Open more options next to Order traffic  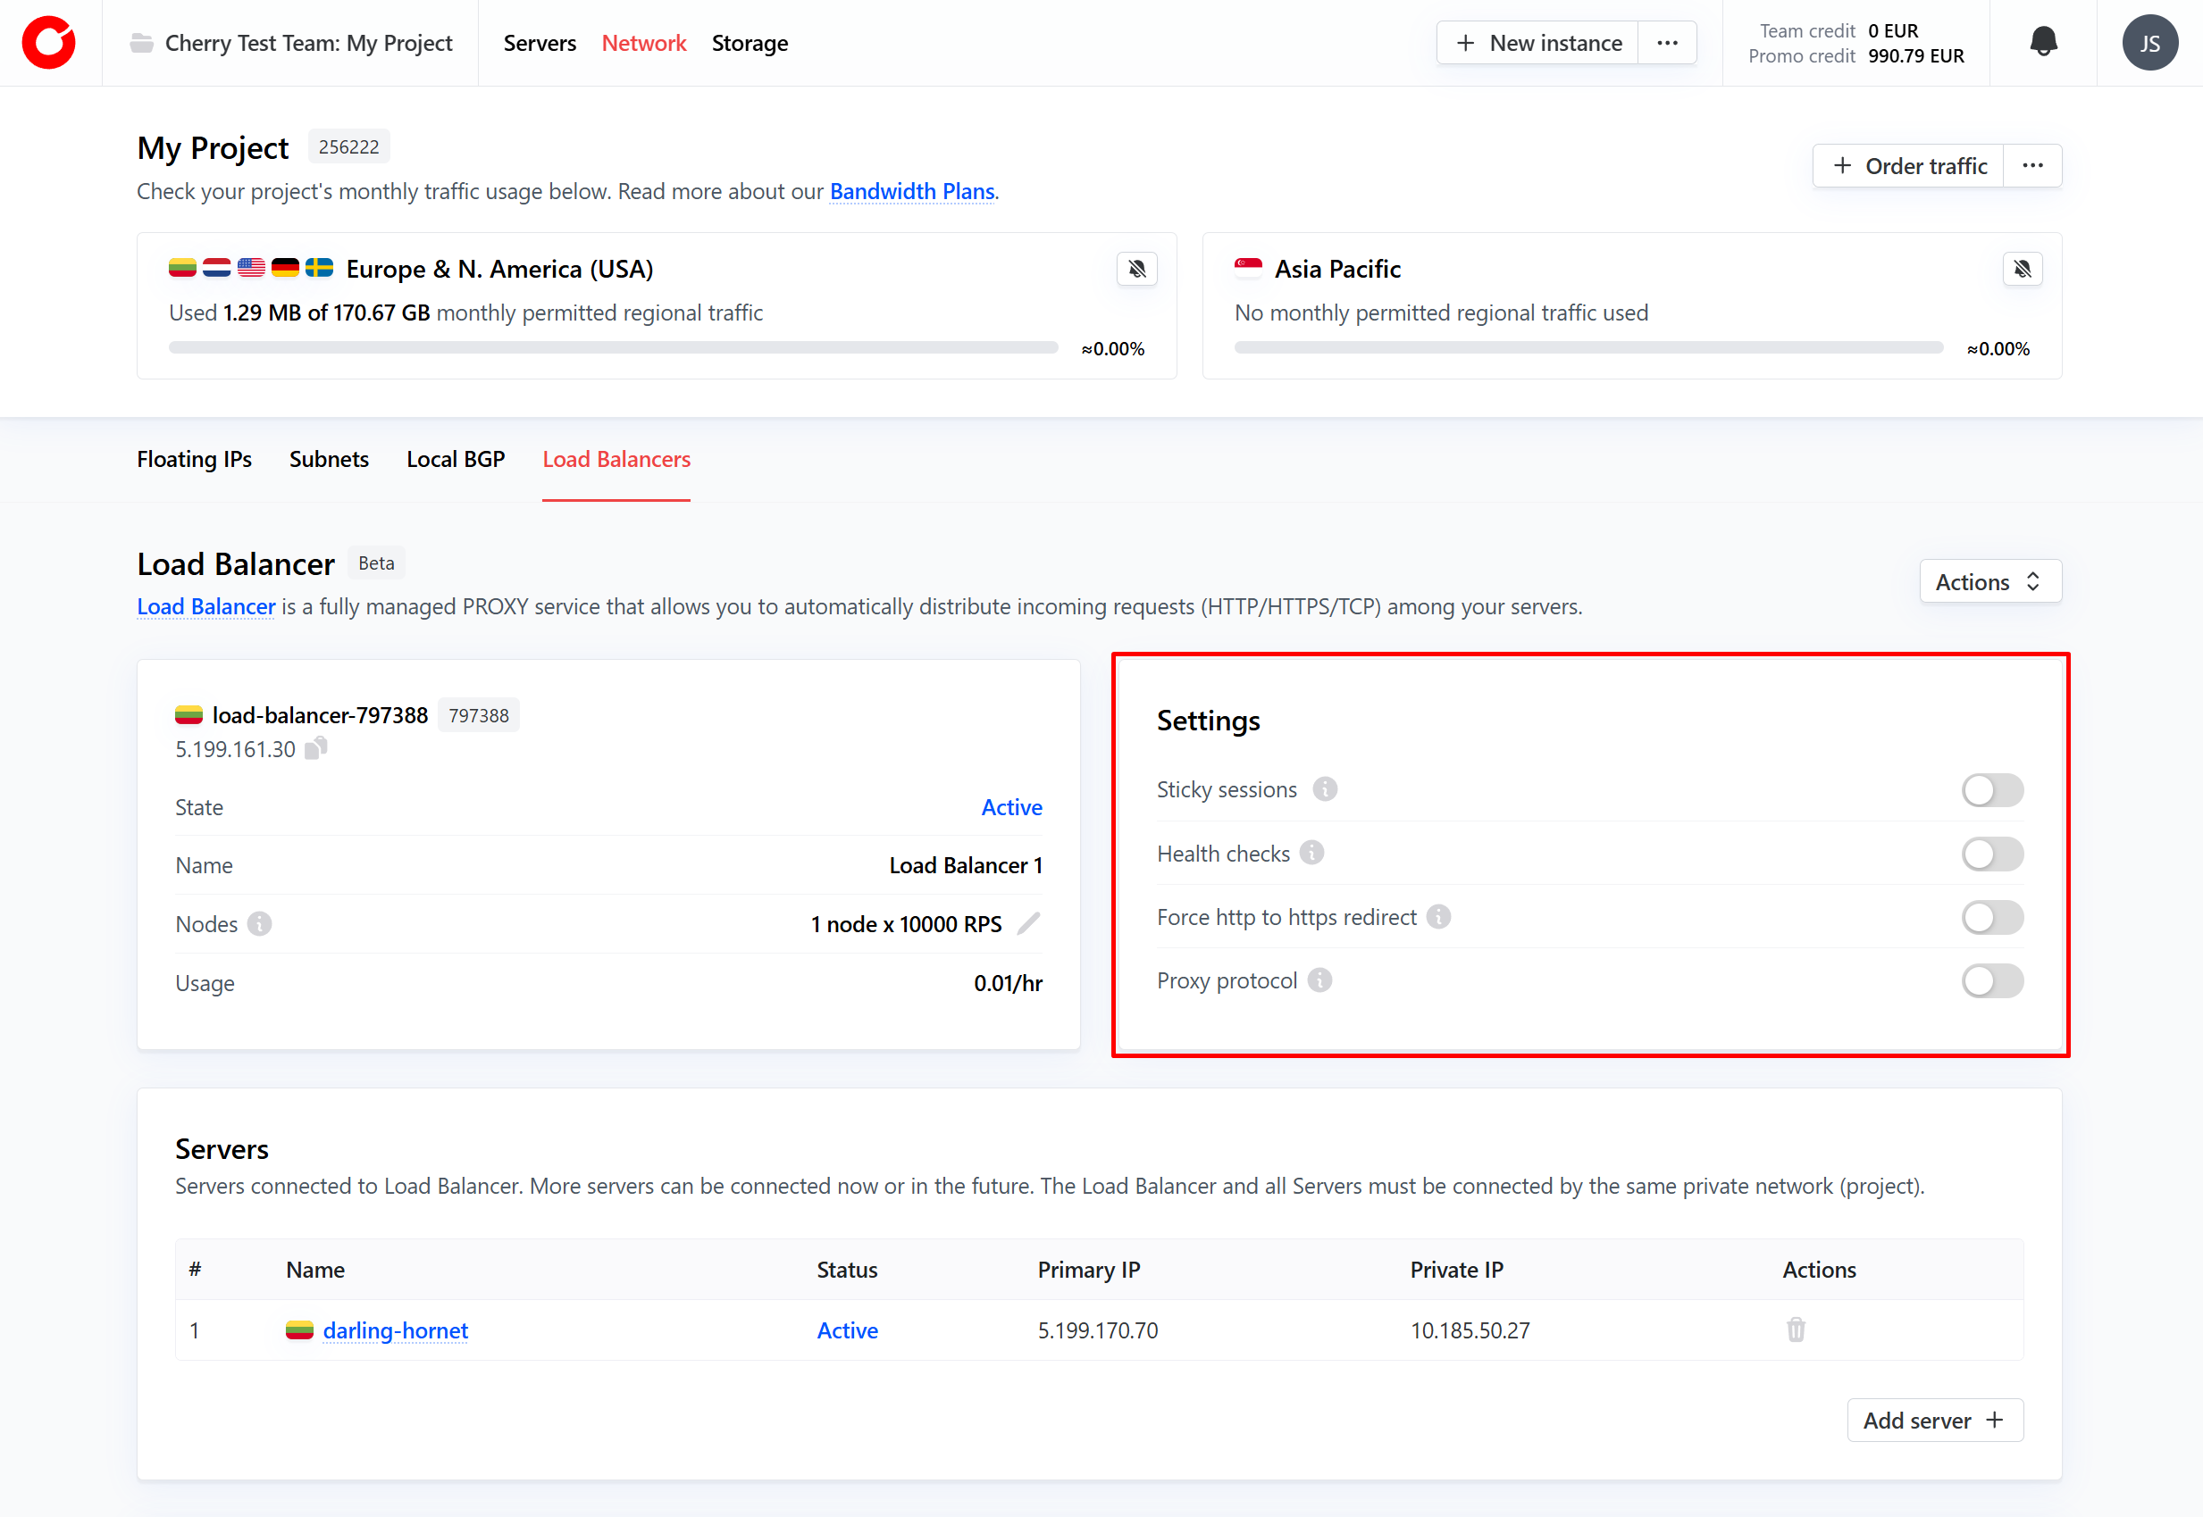[x=2031, y=165]
